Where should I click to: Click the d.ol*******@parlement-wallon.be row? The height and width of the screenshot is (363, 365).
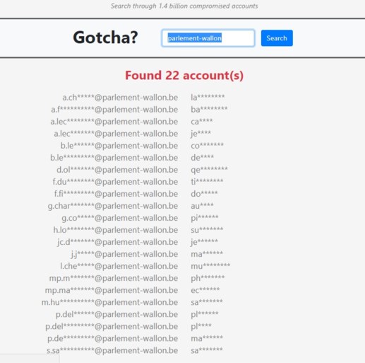(117, 170)
